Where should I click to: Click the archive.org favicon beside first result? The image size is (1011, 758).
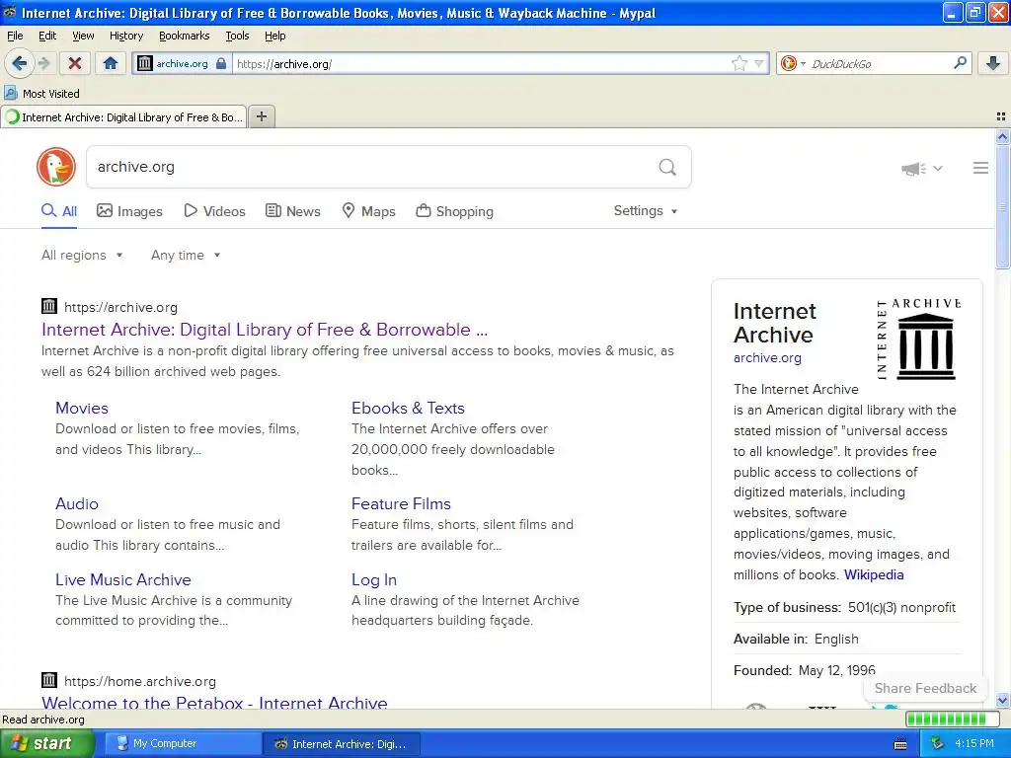tap(49, 306)
